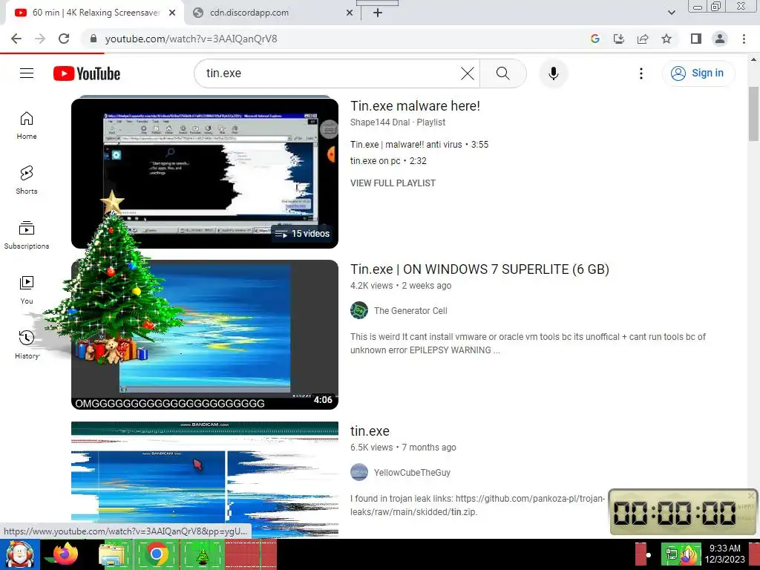The width and height of the screenshot is (760, 570).
Task: Visit the YellowCubeTheGuy channel name
Action: [412, 473]
